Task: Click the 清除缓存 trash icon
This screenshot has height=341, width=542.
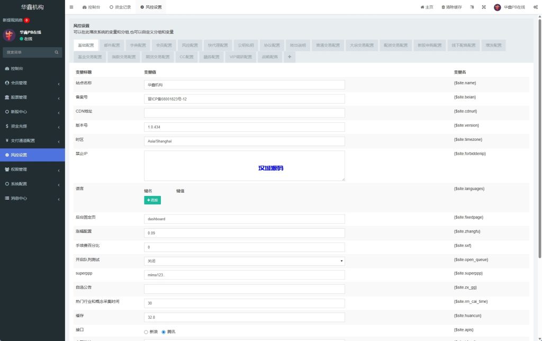Action: pos(443,7)
